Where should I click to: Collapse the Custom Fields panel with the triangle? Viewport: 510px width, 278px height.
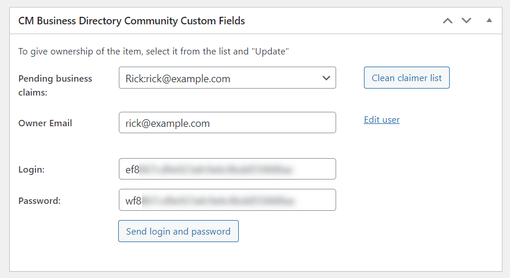click(x=489, y=20)
